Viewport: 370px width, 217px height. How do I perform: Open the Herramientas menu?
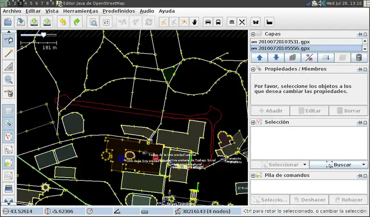[80, 11]
